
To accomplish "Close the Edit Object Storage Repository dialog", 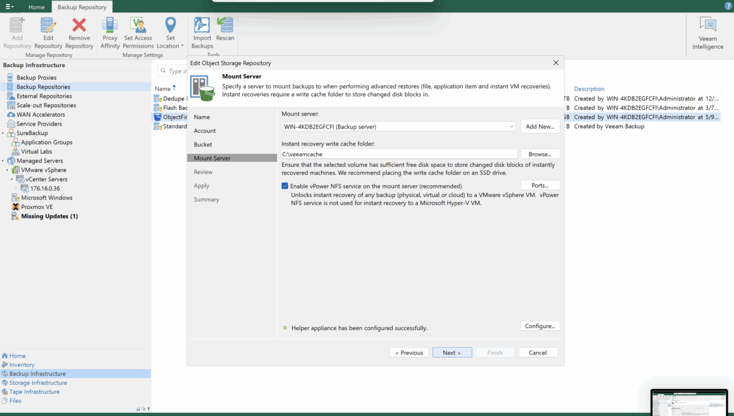I will (556, 63).
